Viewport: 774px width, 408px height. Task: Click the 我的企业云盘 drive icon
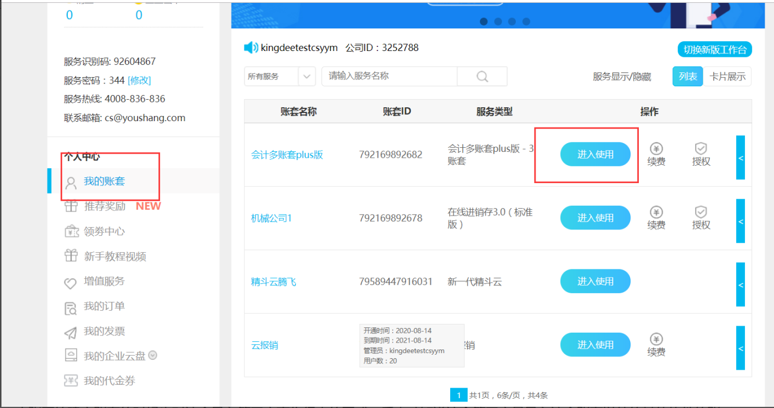pyautogui.click(x=71, y=355)
